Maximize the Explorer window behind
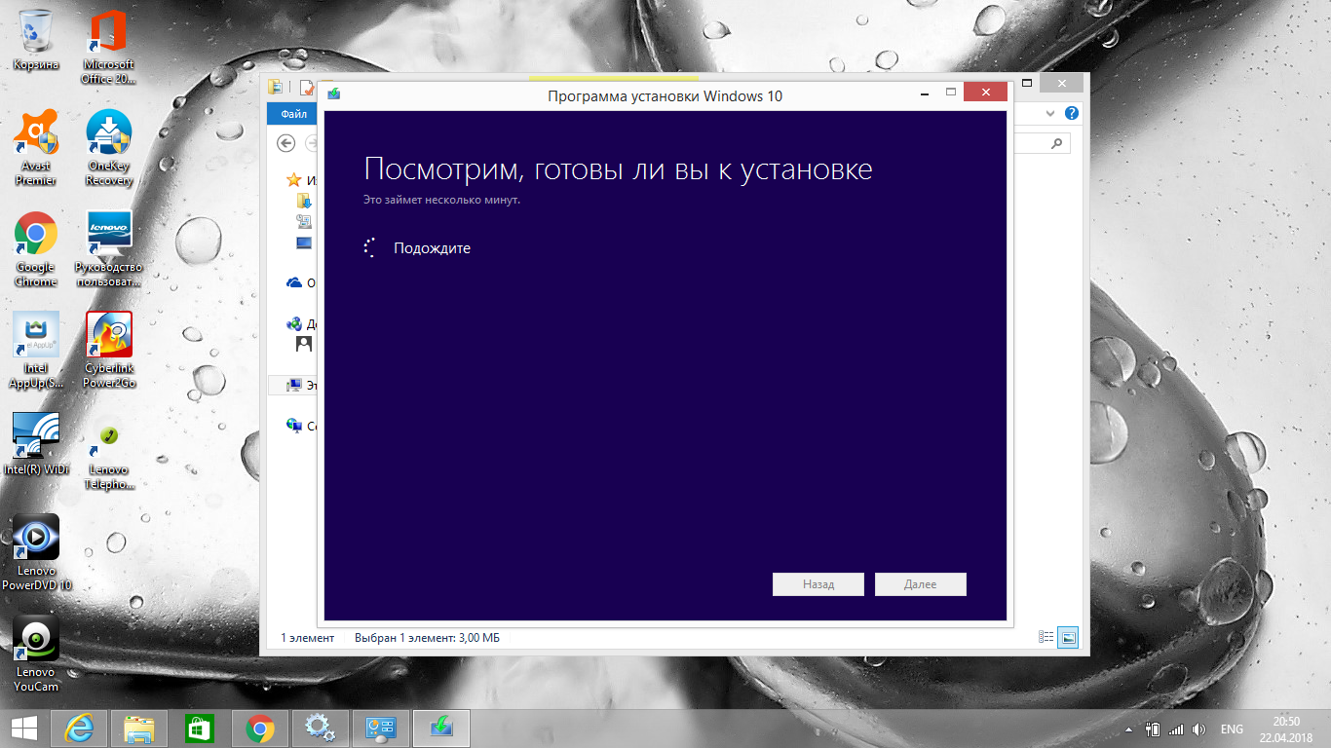Screen dimensions: 1331x748 pos(1027,83)
